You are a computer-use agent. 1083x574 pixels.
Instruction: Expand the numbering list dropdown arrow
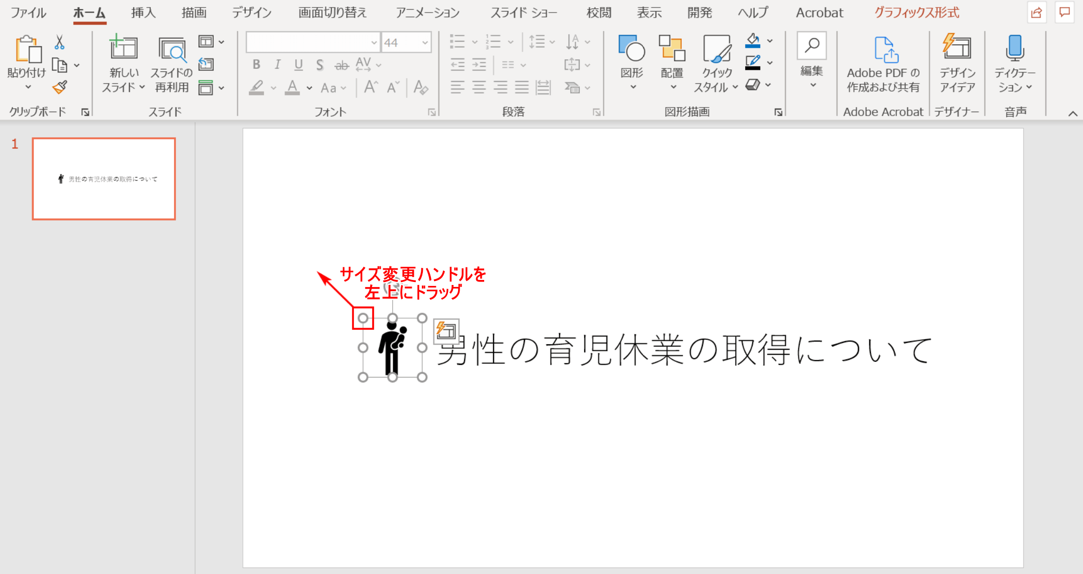coord(510,42)
